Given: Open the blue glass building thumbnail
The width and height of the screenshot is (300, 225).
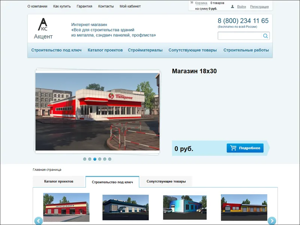Looking at the screenshot, I should coord(185,207).
